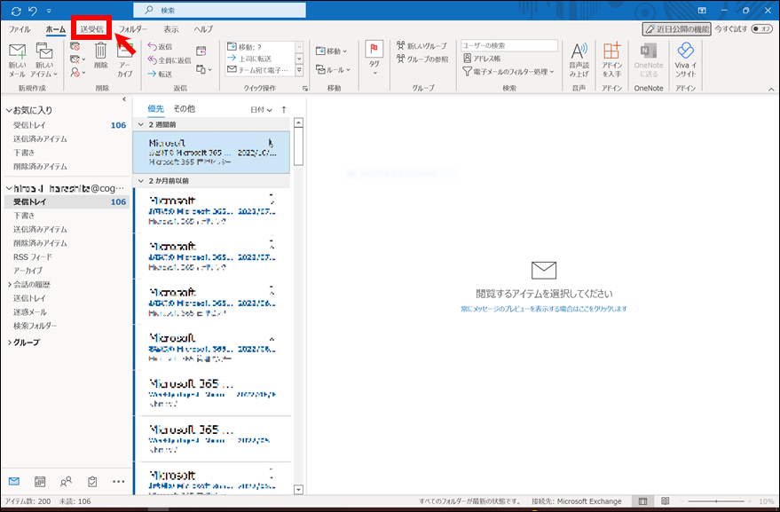Open the クイック操作 dialog launcher
780x512 pixels.
tap(305, 89)
